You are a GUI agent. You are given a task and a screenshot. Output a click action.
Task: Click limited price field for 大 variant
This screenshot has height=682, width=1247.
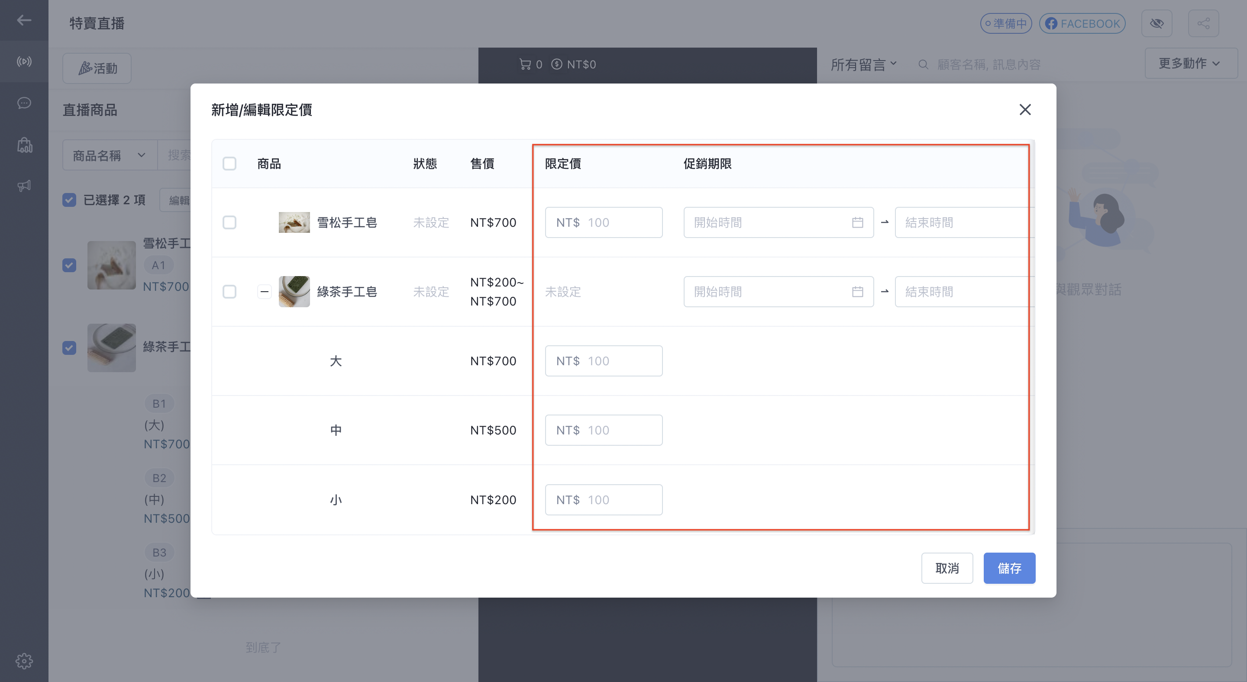coord(604,361)
